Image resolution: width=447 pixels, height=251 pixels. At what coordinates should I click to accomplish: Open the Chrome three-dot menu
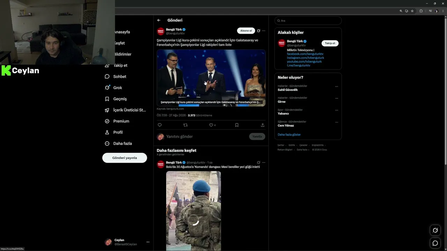coord(443,11)
